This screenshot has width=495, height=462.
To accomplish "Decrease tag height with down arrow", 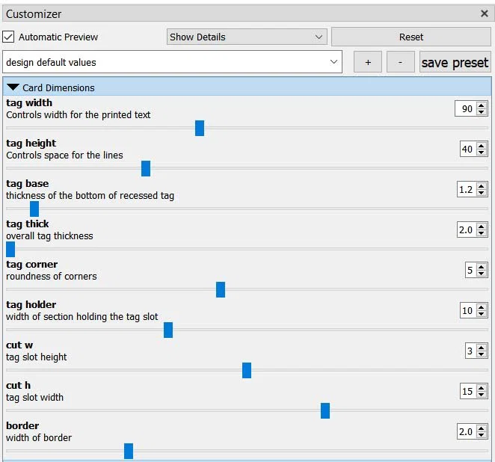I will (x=481, y=153).
